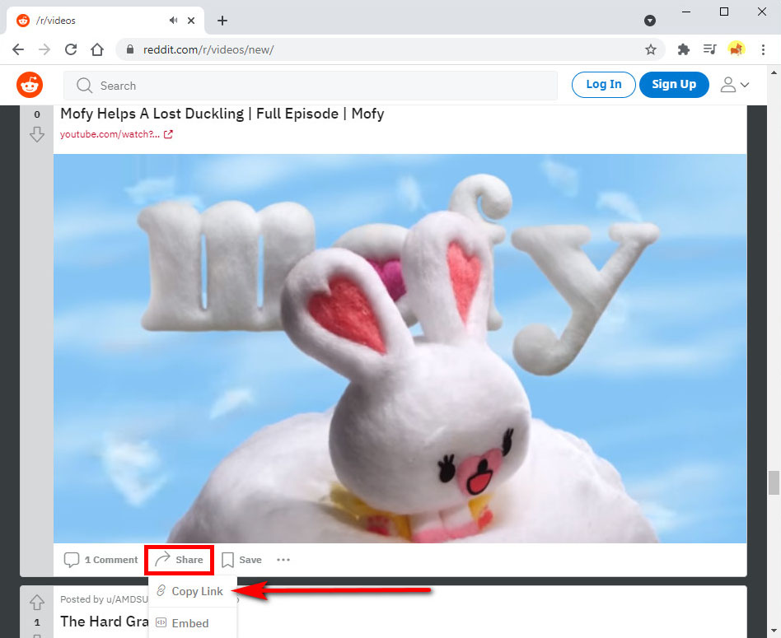Click the scrollbar down arrow
This screenshot has width=781, height=638.
pyautogui.click(x=774, y=632)
